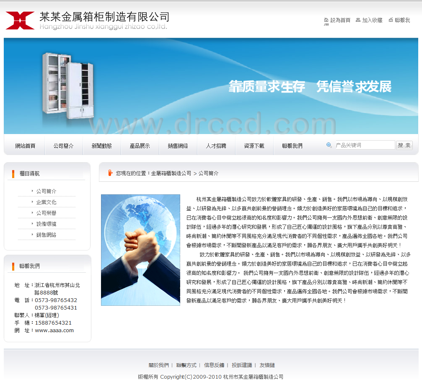Viewport: 422px width, 390px height.
Task: Open 聯繫方式 footer link
Action: point(186,365)
